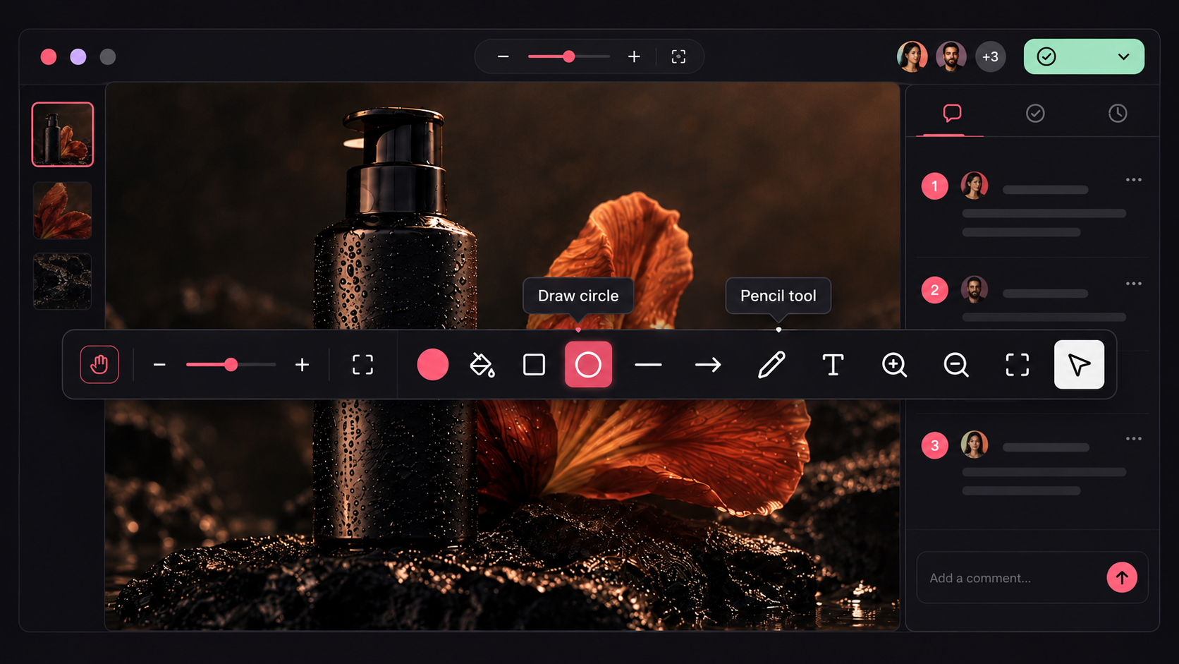The image size is (1179, 664).
Task: Select the orange petal thumbnail
Action: 63,210
